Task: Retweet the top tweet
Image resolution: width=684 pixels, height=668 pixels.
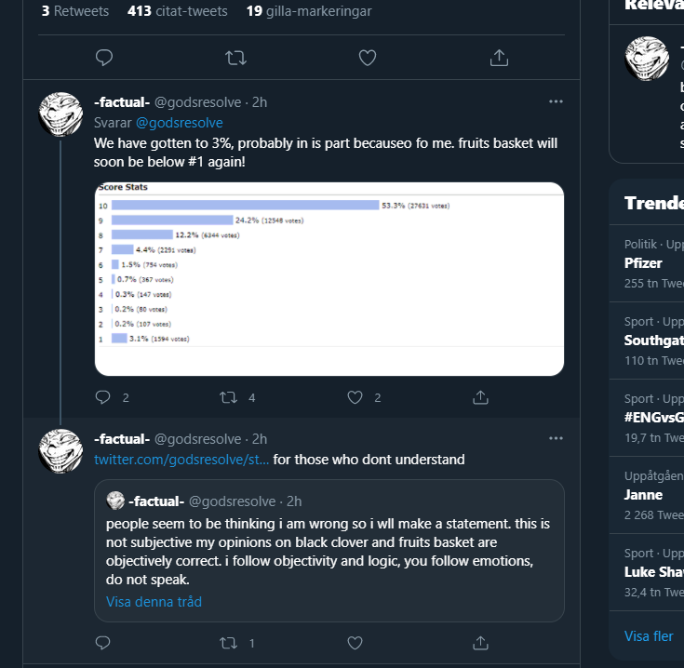Action: pos(235,58)
